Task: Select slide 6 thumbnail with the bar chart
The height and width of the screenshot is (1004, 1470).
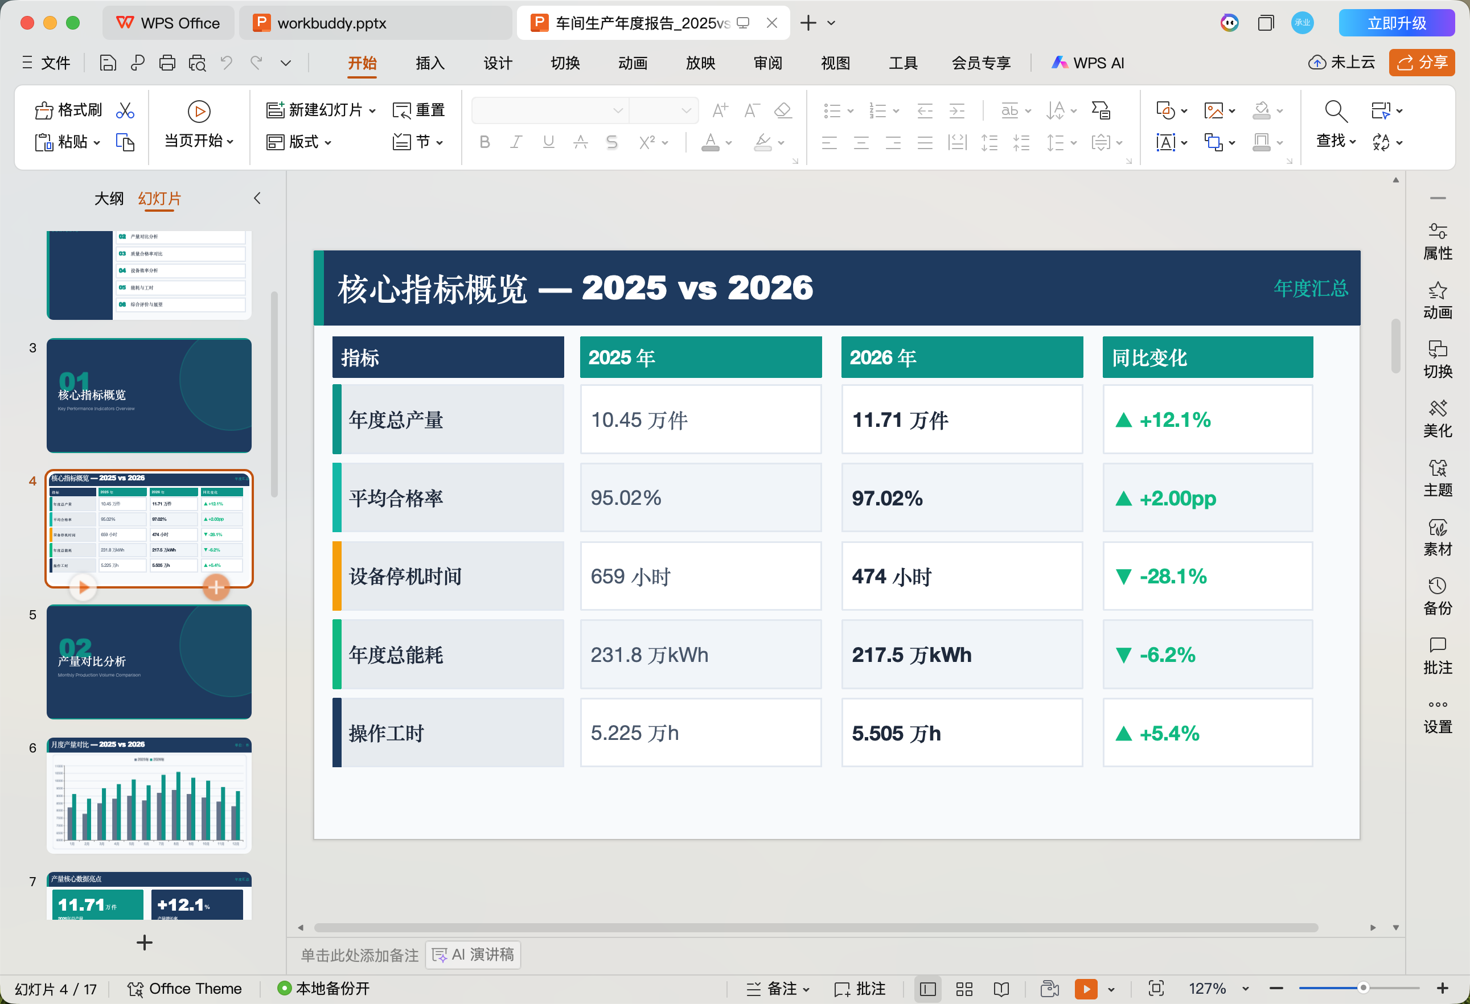Action: coord(149,795)
